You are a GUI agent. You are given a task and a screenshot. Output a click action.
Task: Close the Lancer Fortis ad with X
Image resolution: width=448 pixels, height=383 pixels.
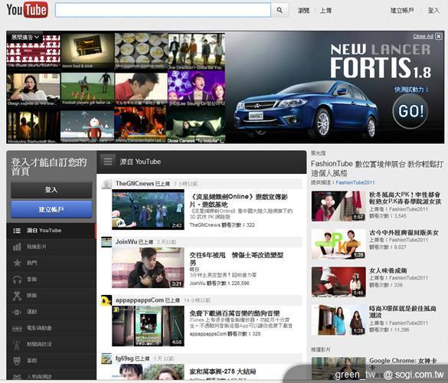click(439, 36)
